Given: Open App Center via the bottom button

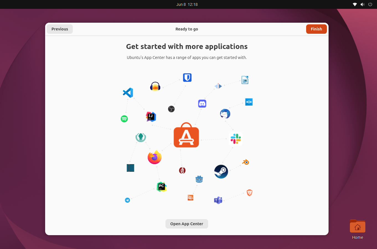Looking at the screenshot, I should pos(187,224).
